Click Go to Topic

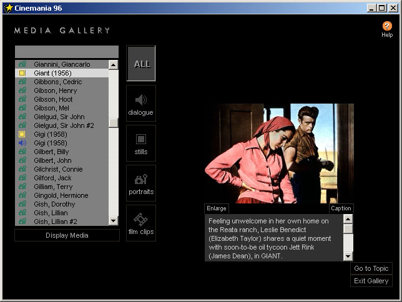click(371, 268)
